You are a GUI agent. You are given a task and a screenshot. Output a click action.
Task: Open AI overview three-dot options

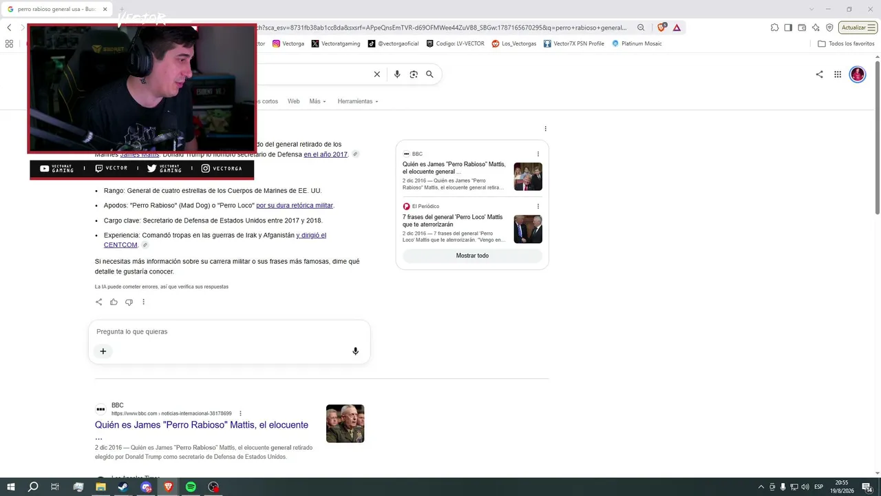tap(545, 129)
